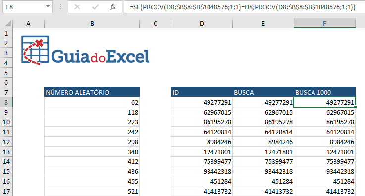
Task: Select row 2 header
Action: 6,43
